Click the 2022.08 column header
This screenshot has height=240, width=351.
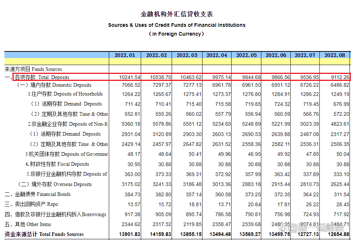point(335,55)
